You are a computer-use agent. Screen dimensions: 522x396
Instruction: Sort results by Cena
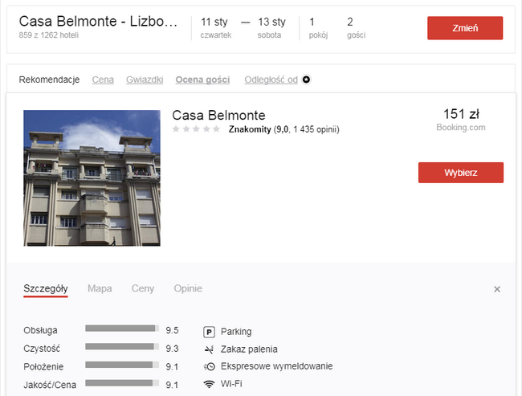pos(103,80)
